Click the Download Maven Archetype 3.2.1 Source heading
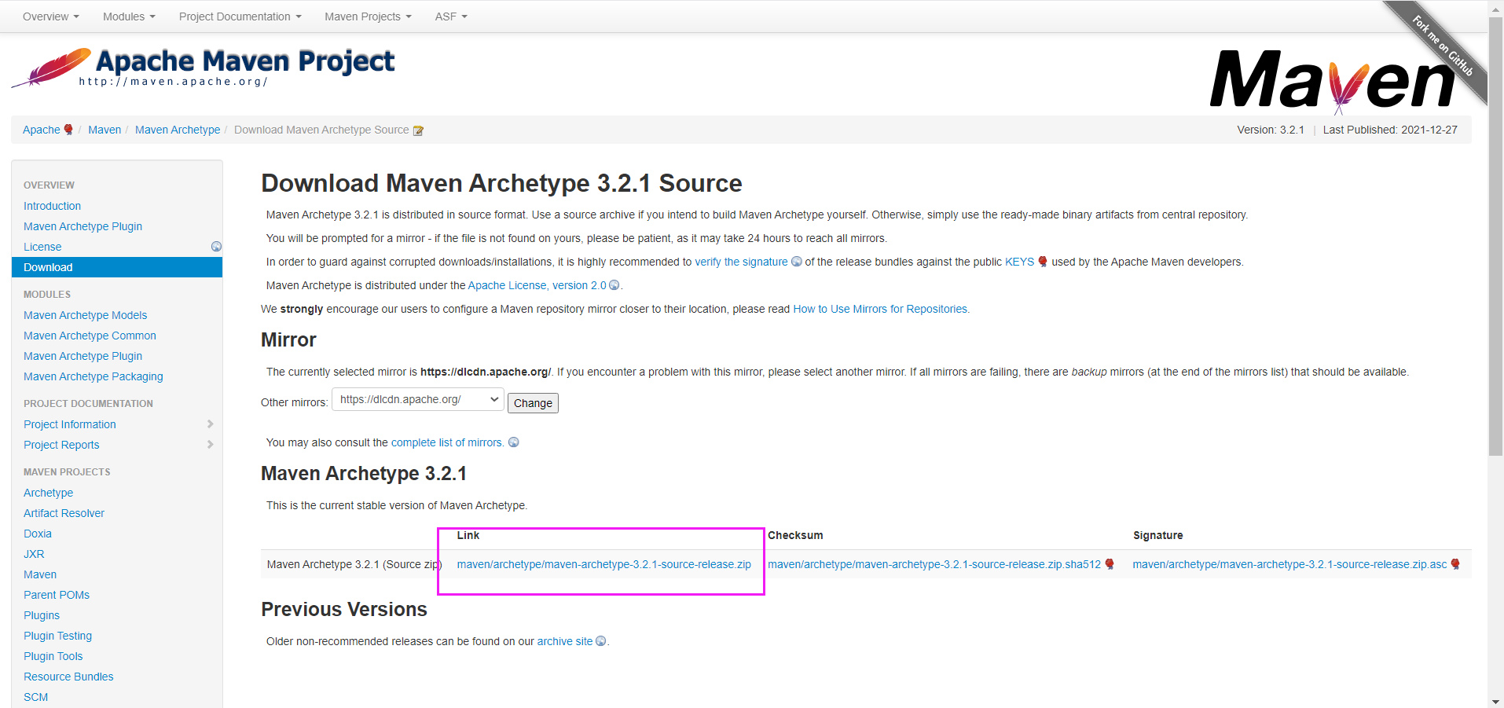The image size is (1504, 708). pos(501,183)
